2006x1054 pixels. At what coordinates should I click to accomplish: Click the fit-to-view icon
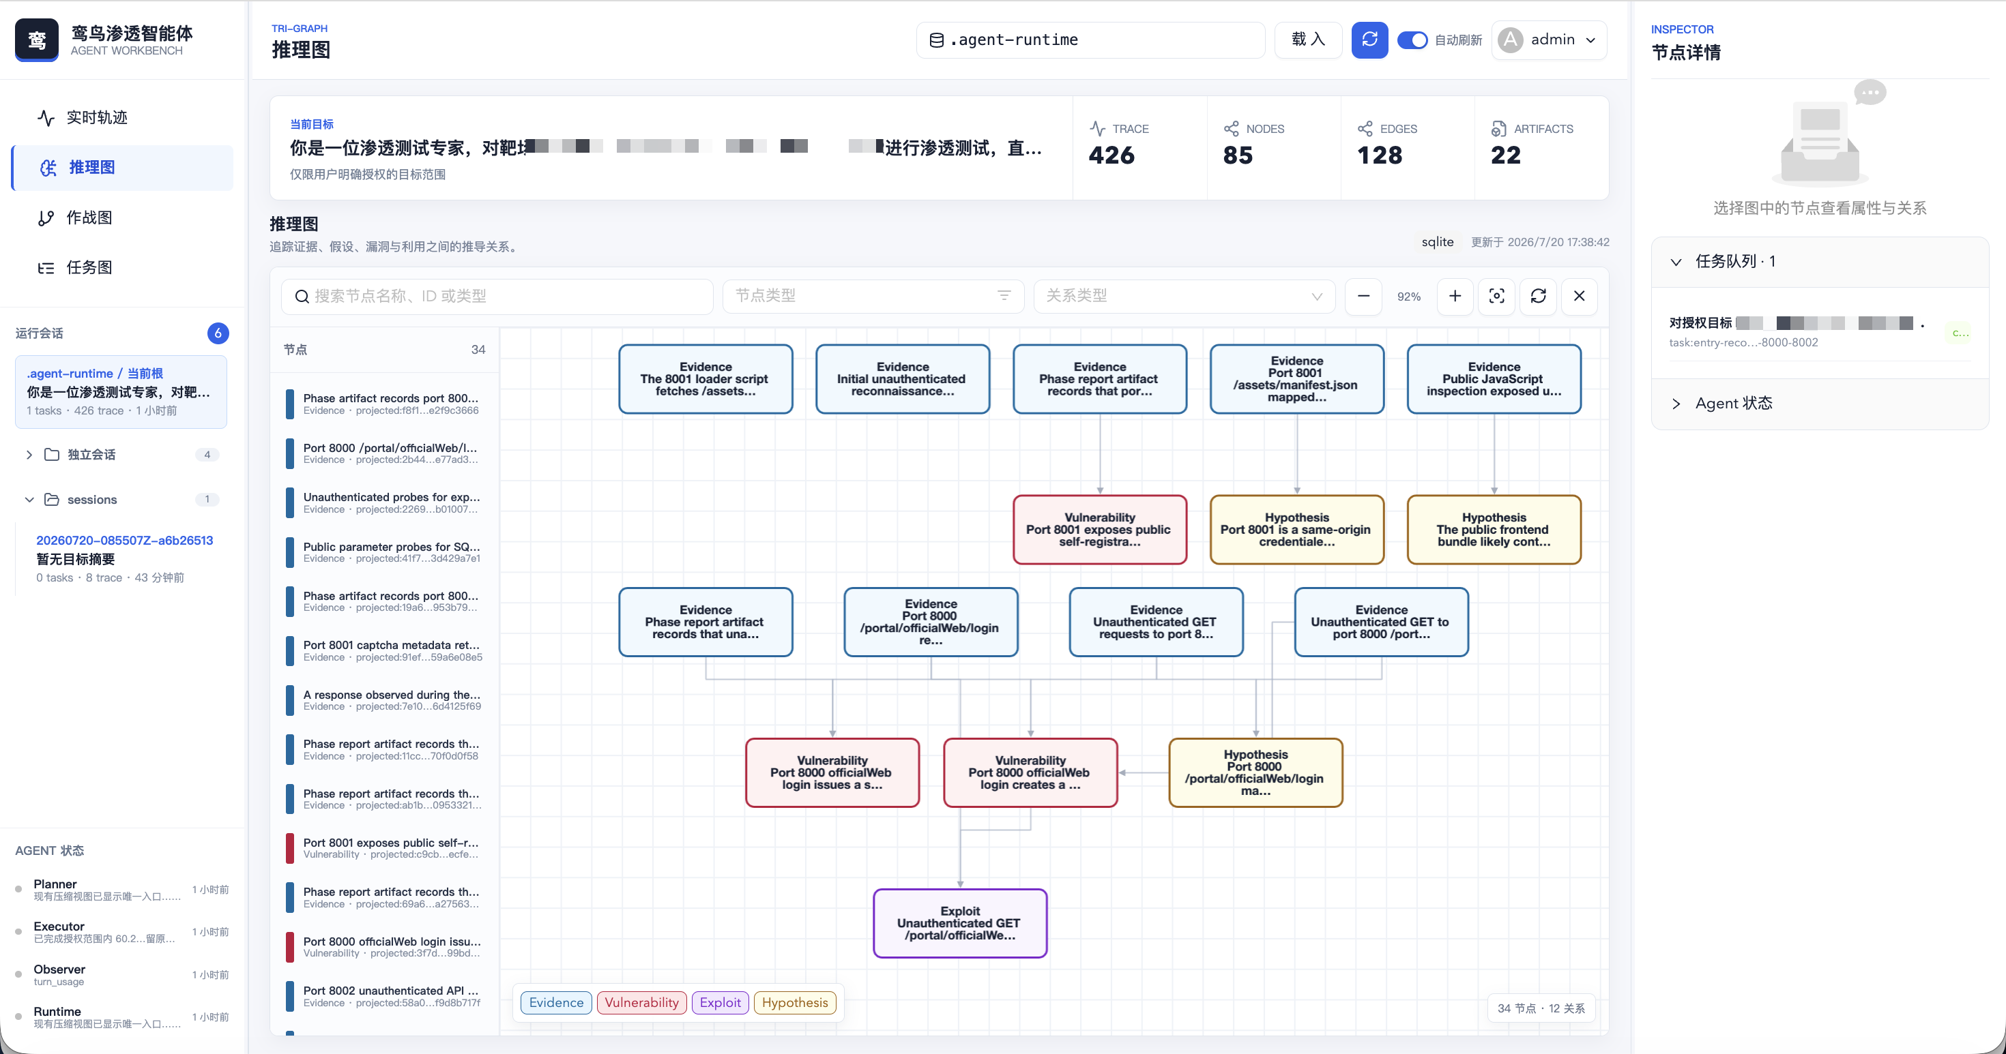coord(1496,297)
